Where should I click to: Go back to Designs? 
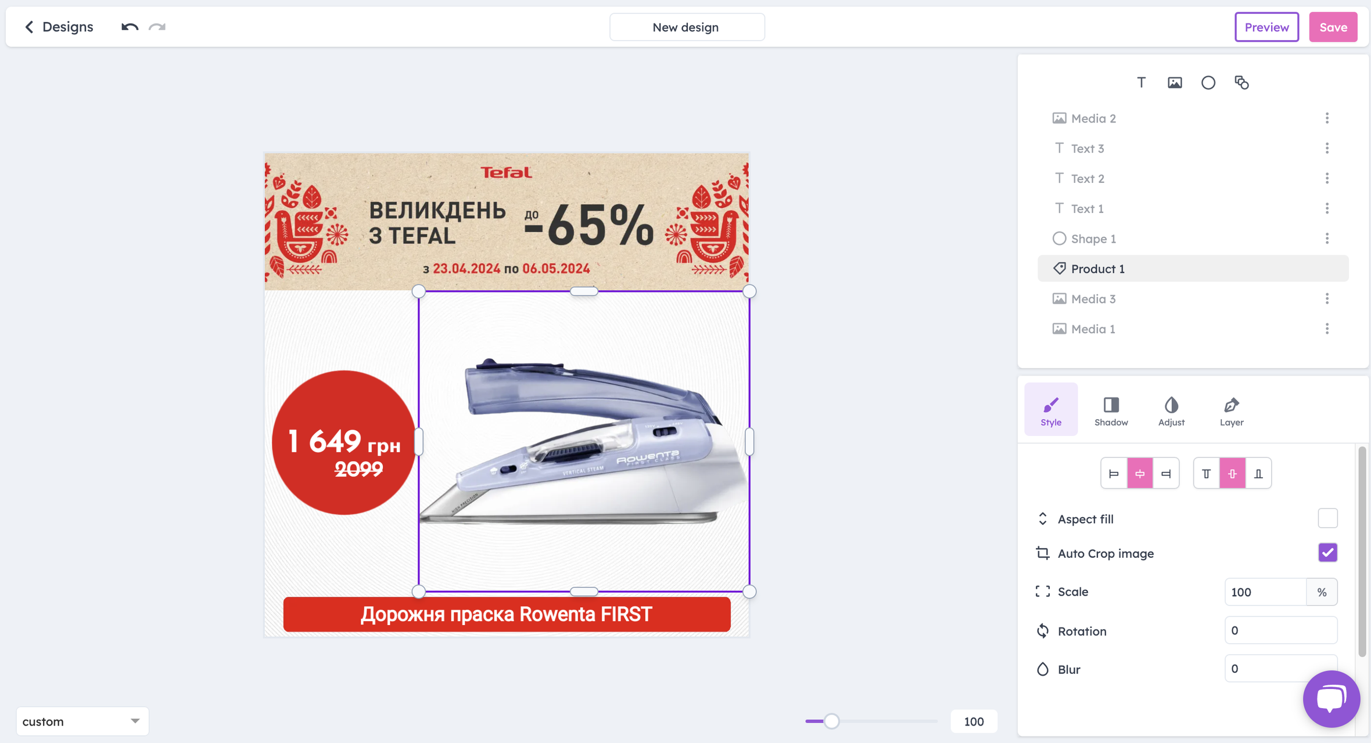[x=59, y=27]
